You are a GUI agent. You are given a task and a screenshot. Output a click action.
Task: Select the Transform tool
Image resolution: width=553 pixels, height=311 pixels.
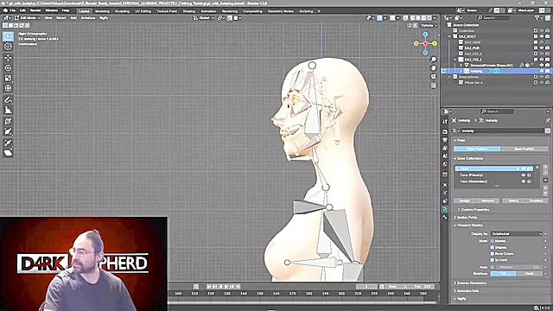pyautogui.click(x=8, y=88)
